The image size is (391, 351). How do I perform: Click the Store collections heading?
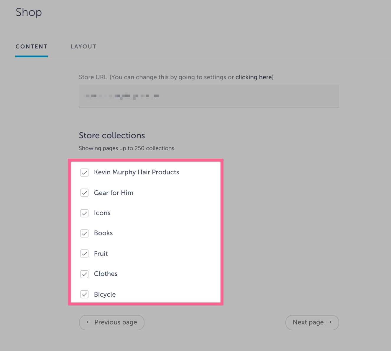pos(112,135)
